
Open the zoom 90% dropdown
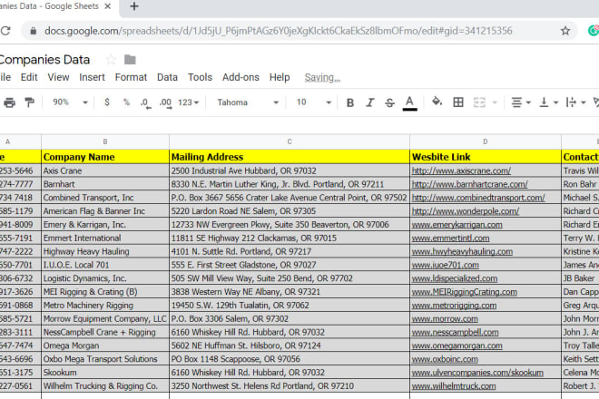(70, 102)
